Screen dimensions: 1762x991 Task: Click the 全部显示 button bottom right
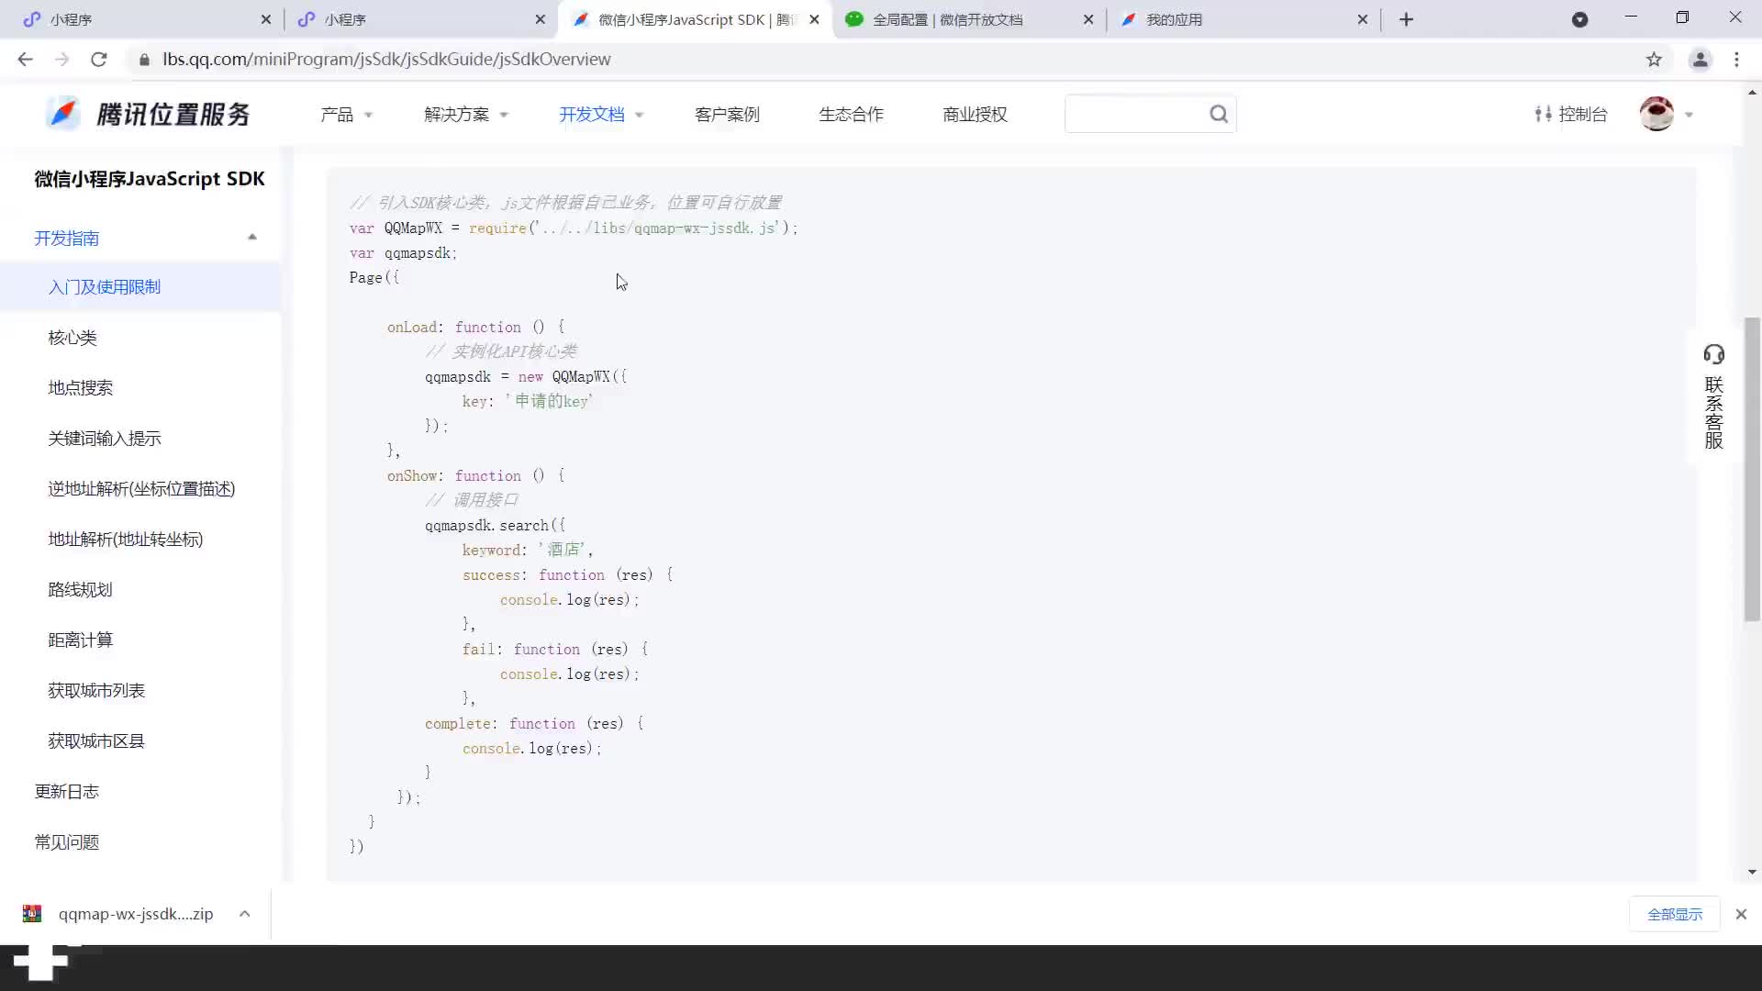point(1675,914)
